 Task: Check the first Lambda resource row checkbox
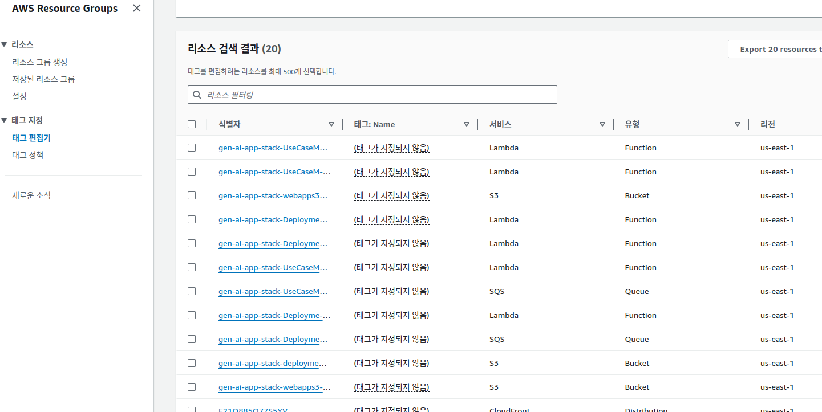tap(192, 148)
